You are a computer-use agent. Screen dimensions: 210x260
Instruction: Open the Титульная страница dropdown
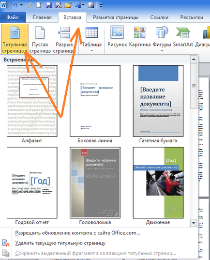pyautogui.click(x=15, y=39)
